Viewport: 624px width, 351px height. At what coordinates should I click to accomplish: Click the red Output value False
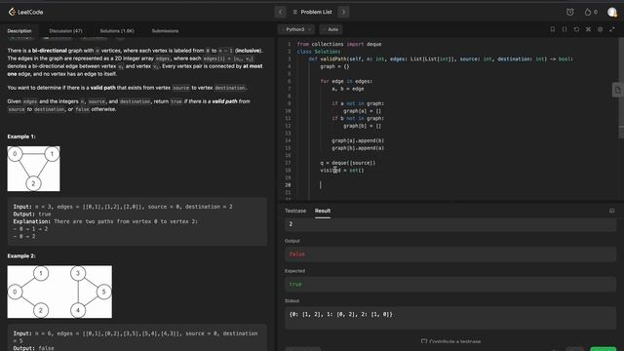click(296, 254)
